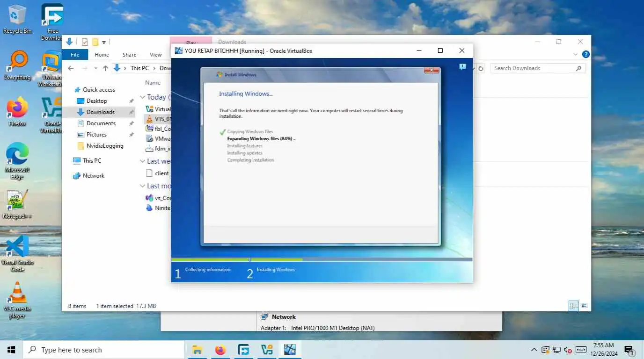Open the Recycle Bin desktop icon
The width and height of the screenshot is (644, 359).
[17, 19]
